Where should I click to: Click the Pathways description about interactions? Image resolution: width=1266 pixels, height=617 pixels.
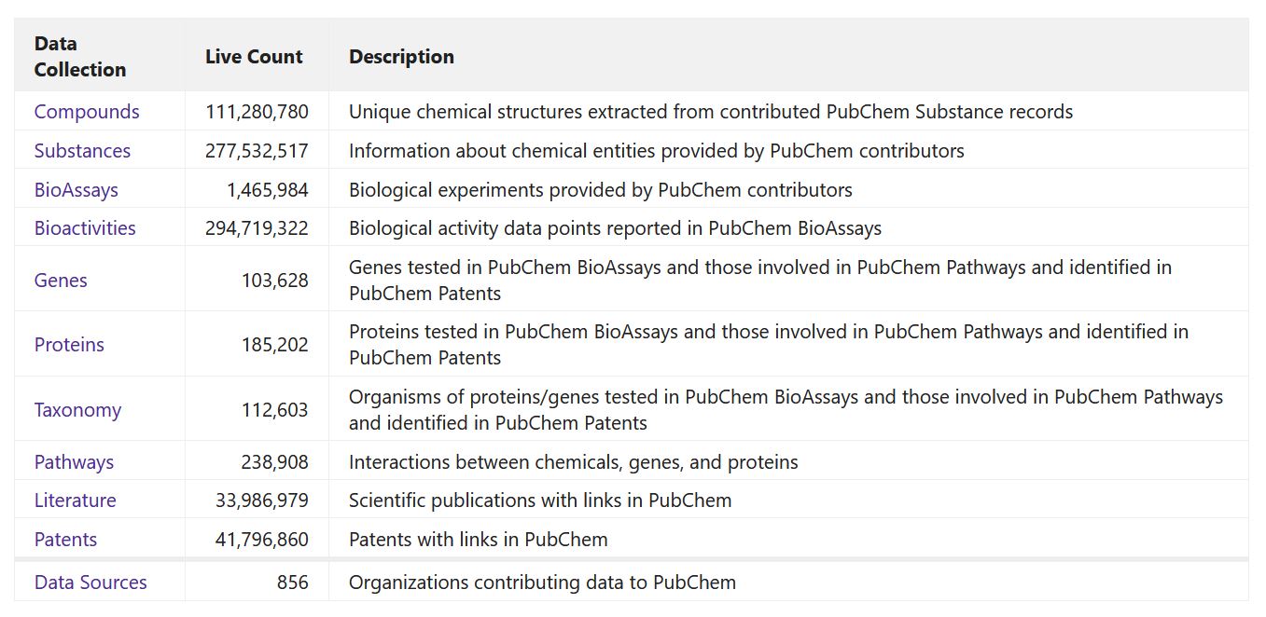point(574,462)
